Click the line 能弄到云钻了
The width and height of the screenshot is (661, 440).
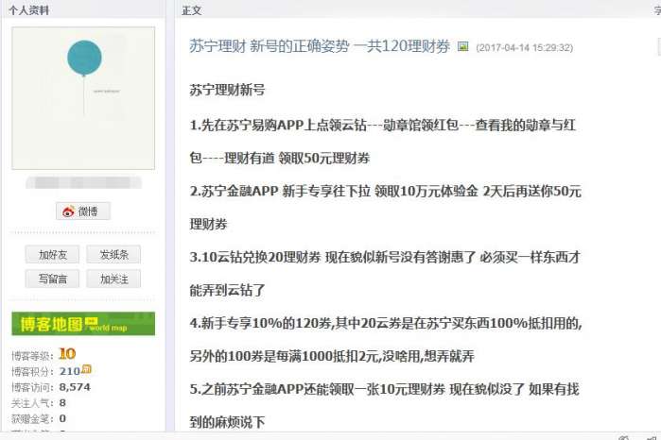click(x=227, y=290)
